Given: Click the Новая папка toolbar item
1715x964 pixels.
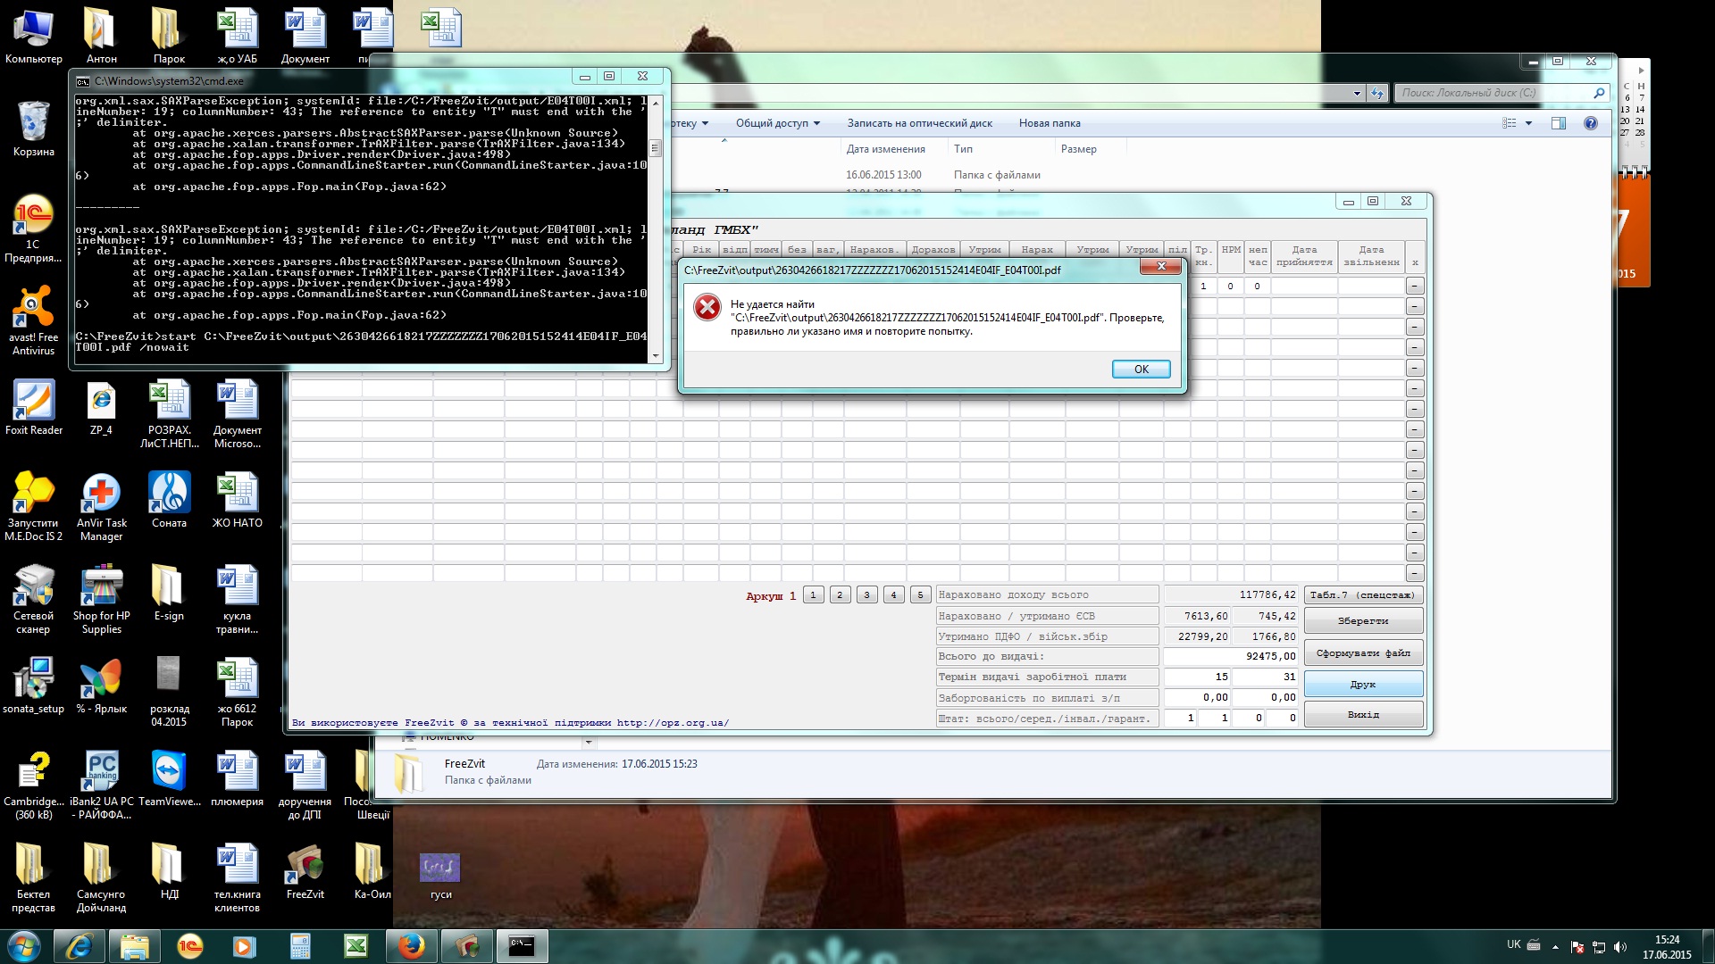Looking at the screenshot, I should (x=1050, y=123).
